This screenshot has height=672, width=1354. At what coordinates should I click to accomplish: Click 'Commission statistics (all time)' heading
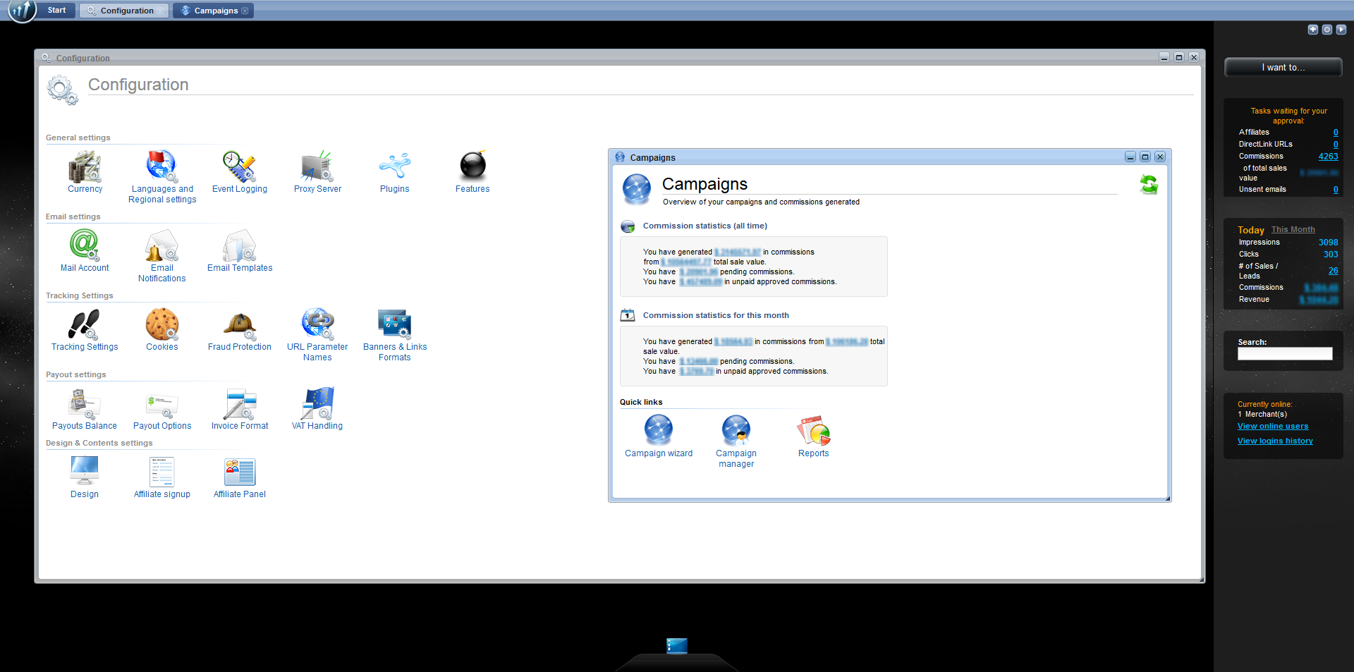point(705,226)
